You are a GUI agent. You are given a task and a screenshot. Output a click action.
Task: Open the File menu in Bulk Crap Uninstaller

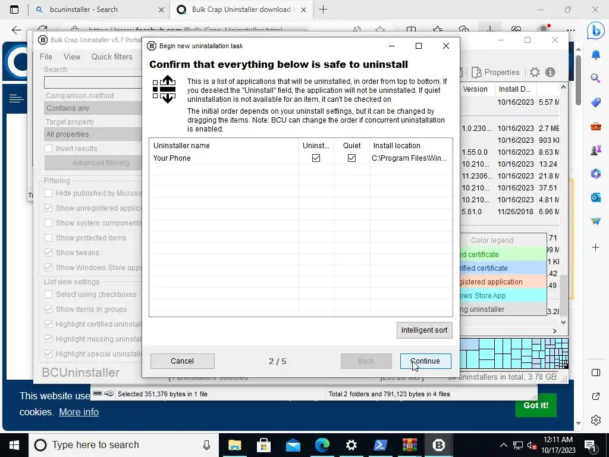point(46,57)
